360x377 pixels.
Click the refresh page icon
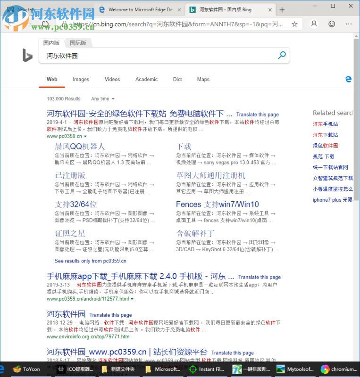45,24
